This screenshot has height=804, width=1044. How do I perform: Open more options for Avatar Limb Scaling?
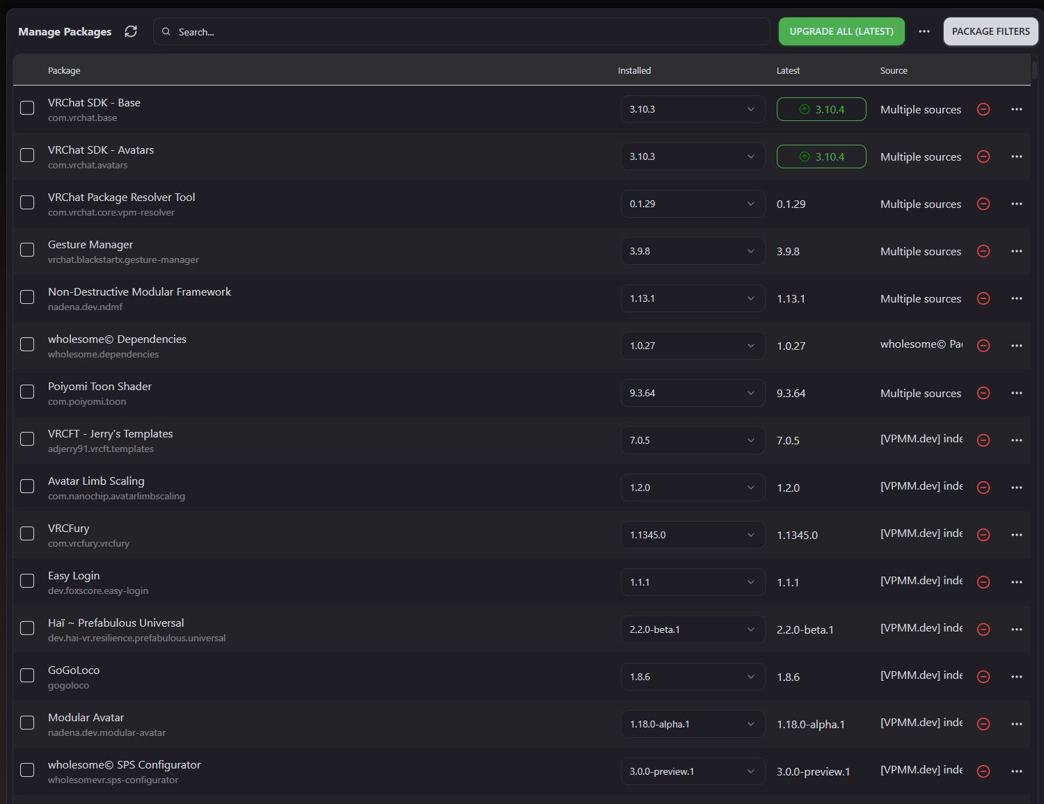(1017, 488)
